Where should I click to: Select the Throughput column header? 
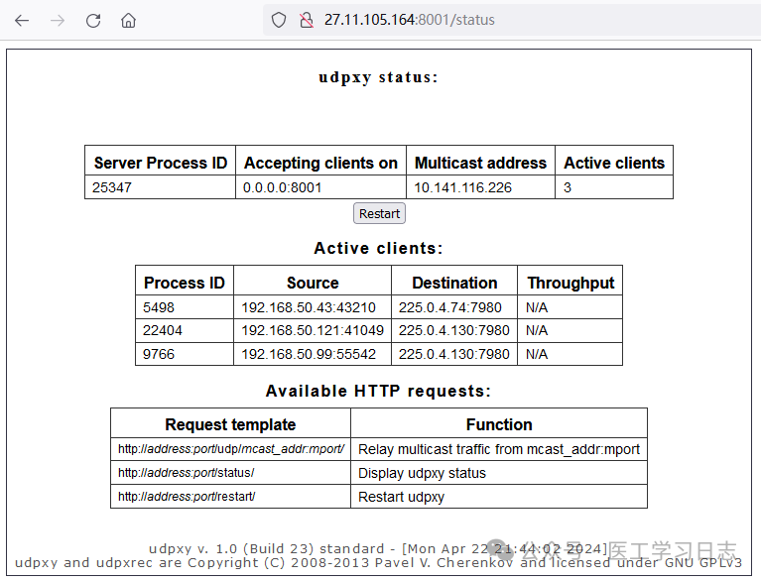tap(571, 284)
